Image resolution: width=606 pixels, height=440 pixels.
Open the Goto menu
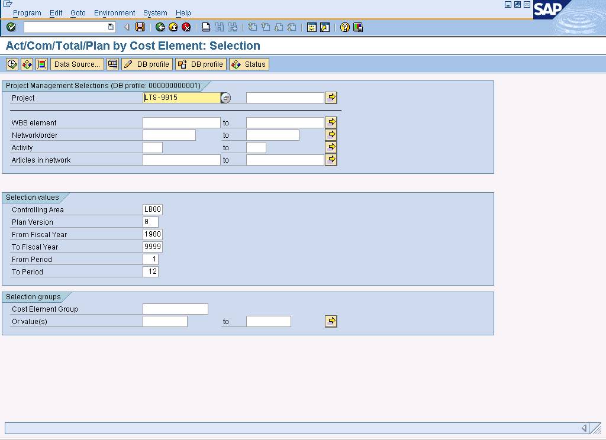pos(78,13)
